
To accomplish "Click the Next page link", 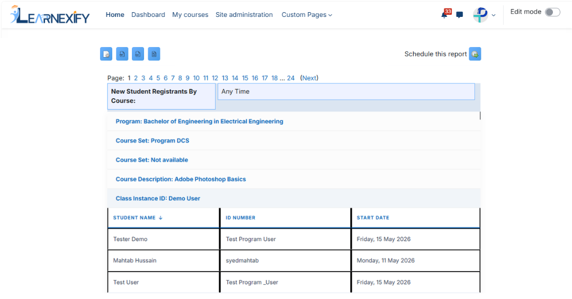I will pyautogui.click(x=309, y=78).
